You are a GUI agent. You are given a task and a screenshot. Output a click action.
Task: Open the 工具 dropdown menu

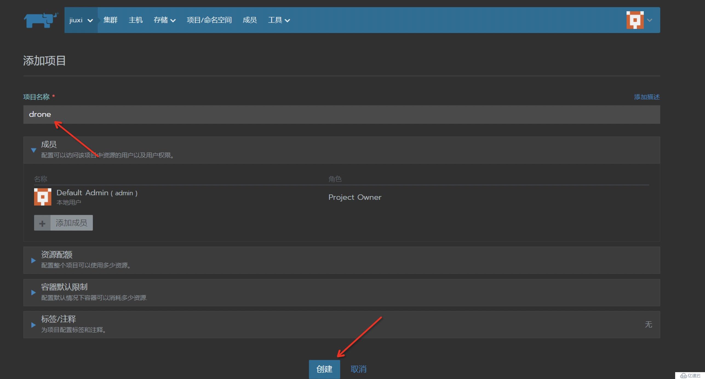(x=279, y=20)
